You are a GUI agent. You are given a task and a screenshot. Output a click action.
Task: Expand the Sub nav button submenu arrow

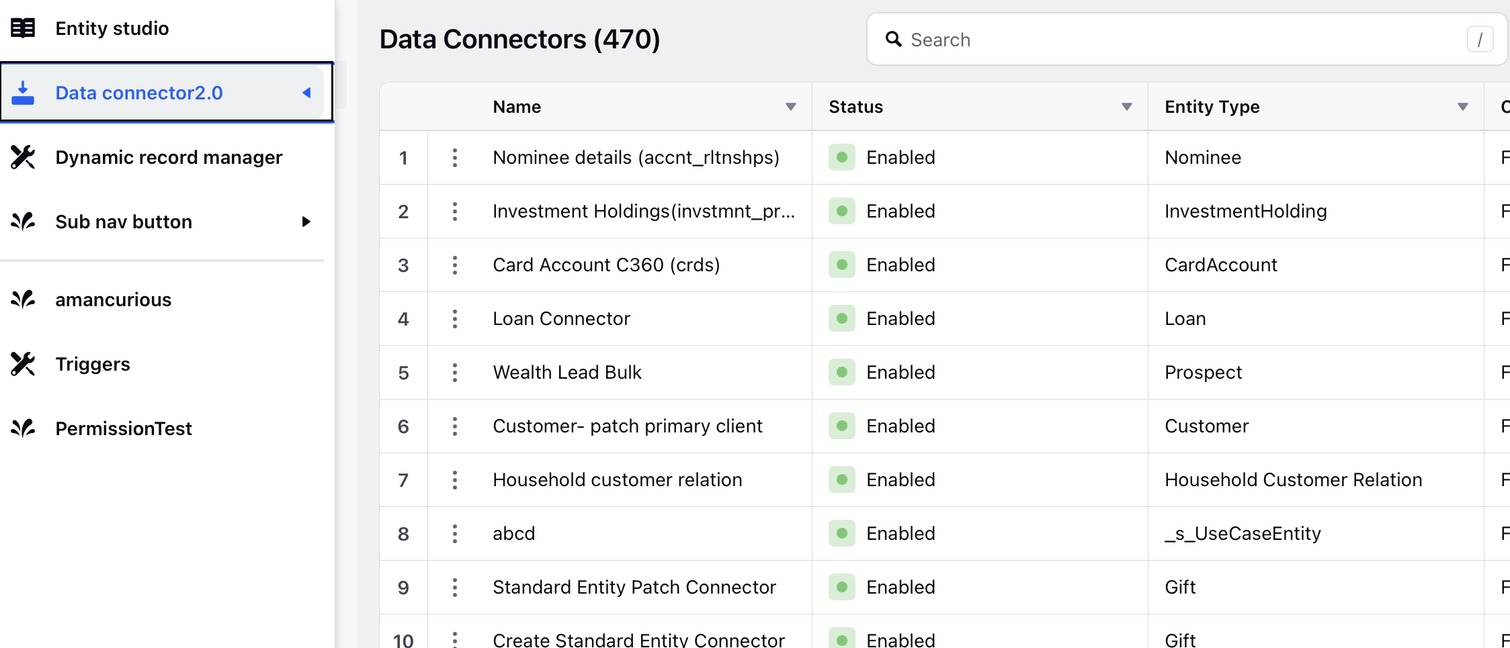tap(306, 222)
